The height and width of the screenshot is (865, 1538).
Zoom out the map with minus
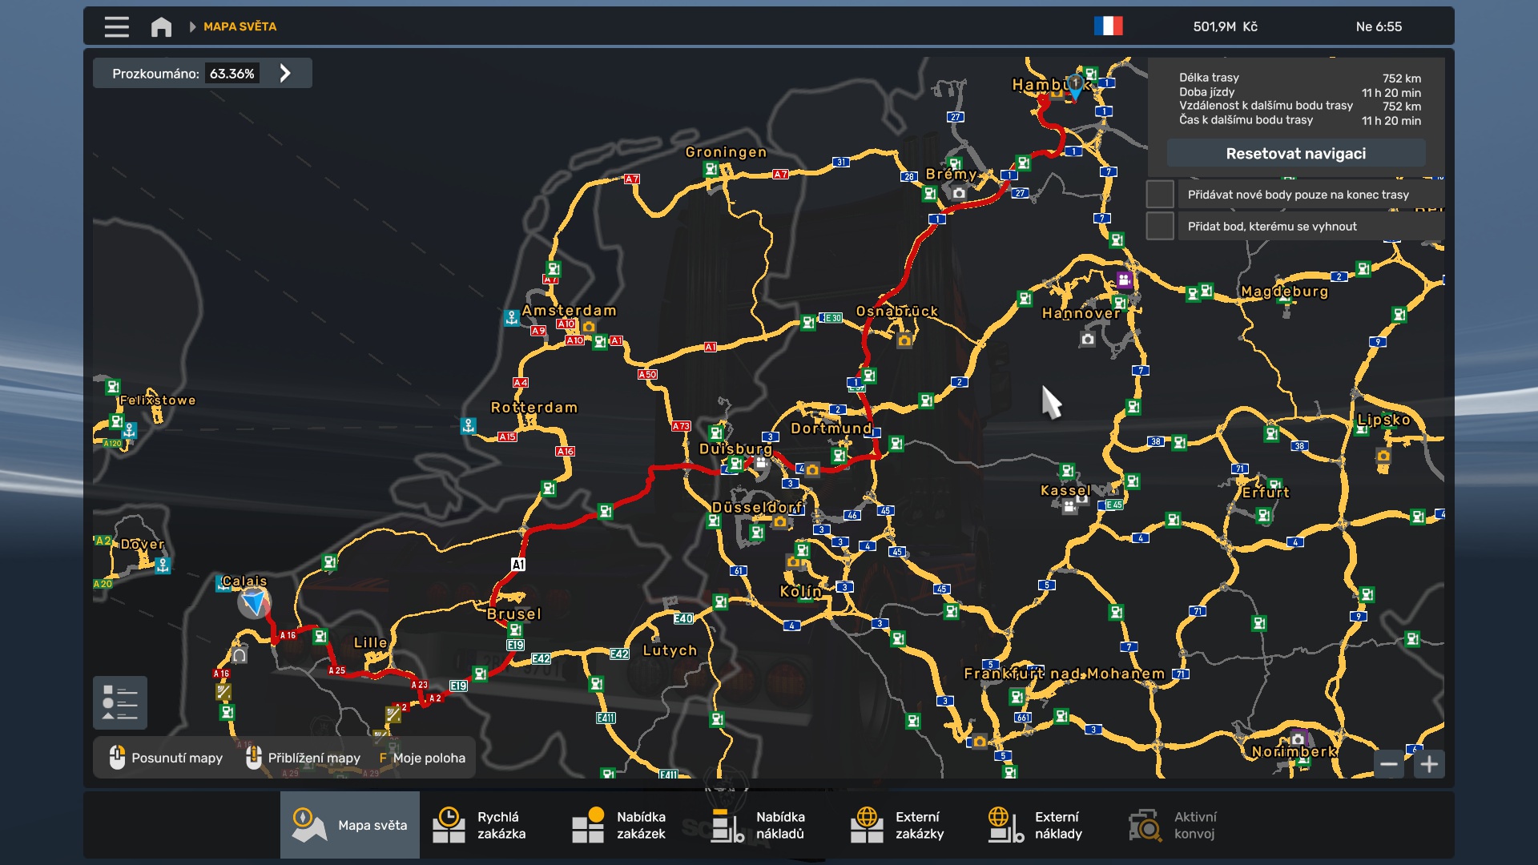[x=1389, y=764]
